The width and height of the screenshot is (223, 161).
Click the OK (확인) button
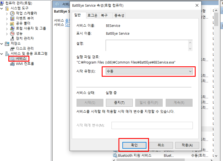click(x=134, y=145)
